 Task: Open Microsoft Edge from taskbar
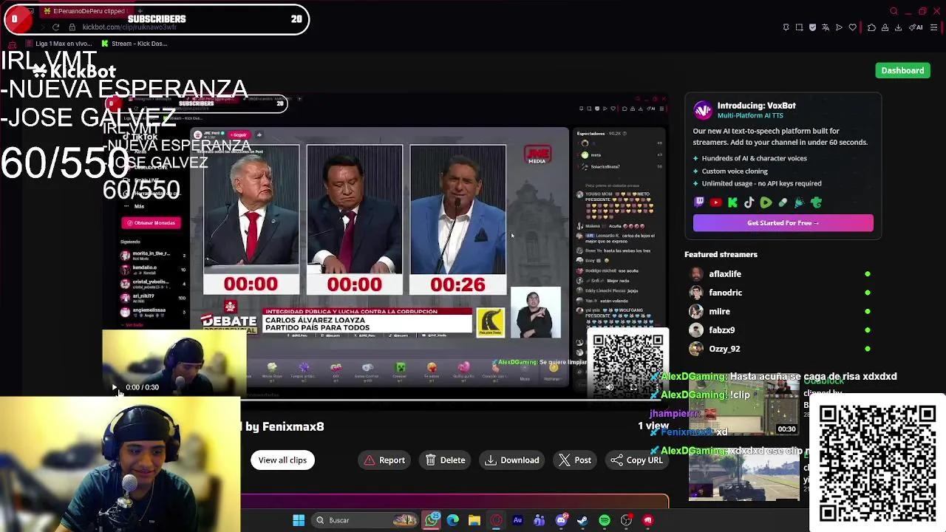(x=453, y=520)
